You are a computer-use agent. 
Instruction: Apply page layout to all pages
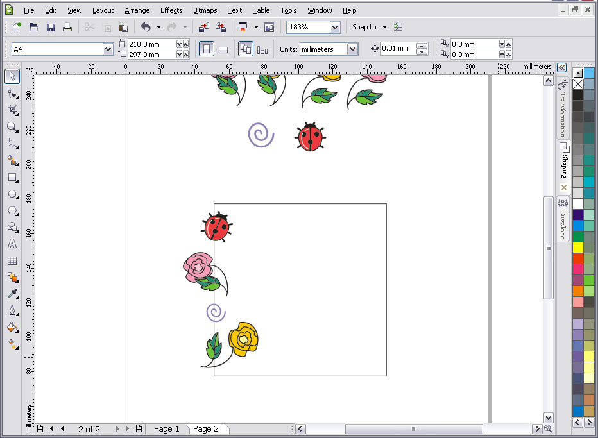pyautogui.click(x=245, y=49)
